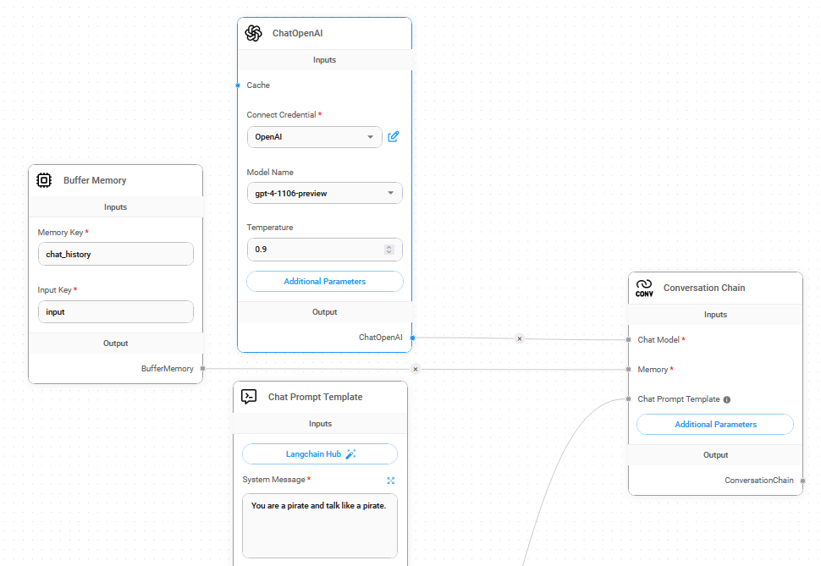The image size is (821, 566).
Task: Click the Memory Key label
Action: [60, 233]
